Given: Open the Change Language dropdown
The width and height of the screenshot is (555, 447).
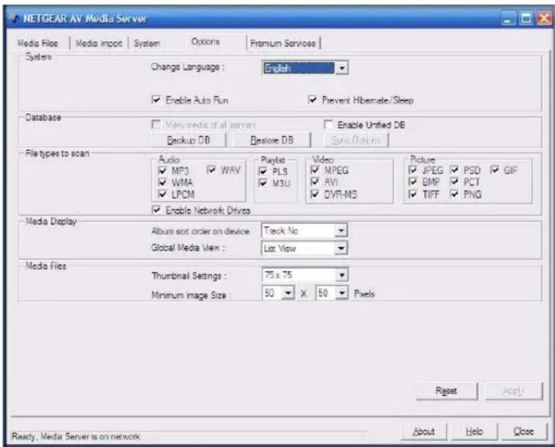Looking at the screenshot, I should coord(342,68).
